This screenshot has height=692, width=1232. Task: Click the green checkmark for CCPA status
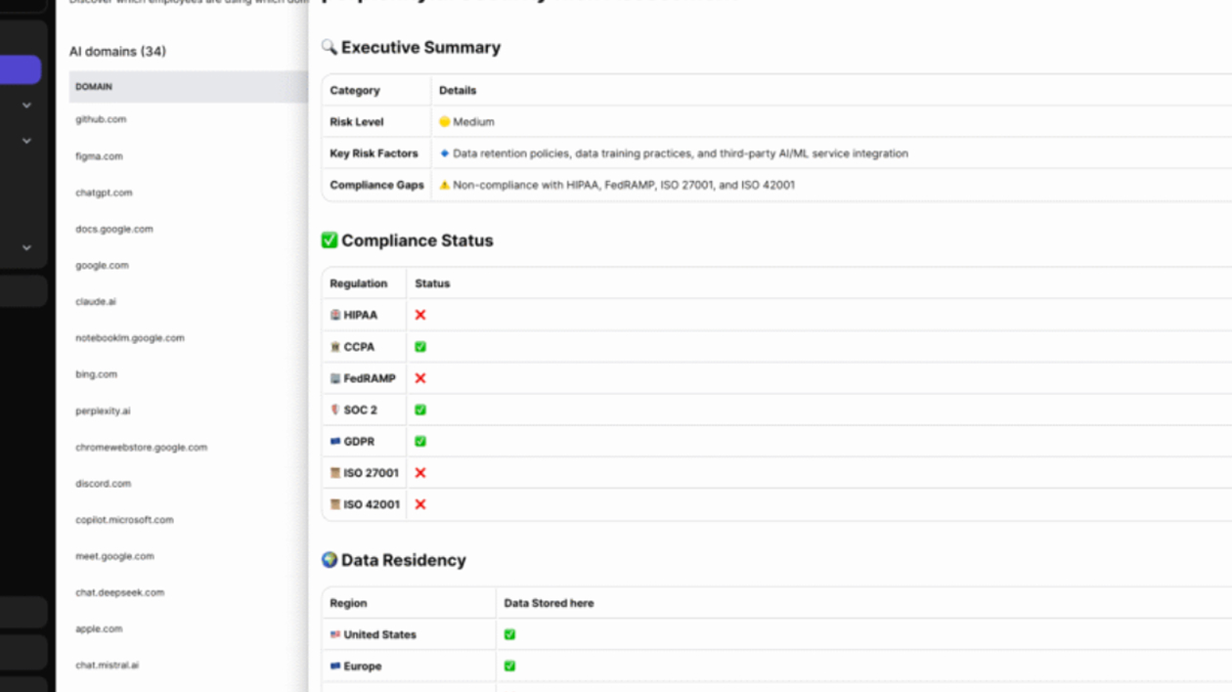pyautogui.click(x=420, y=347)
